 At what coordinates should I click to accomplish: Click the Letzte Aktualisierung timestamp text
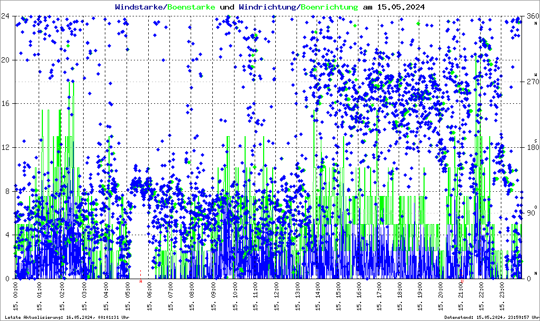(67, 317)
